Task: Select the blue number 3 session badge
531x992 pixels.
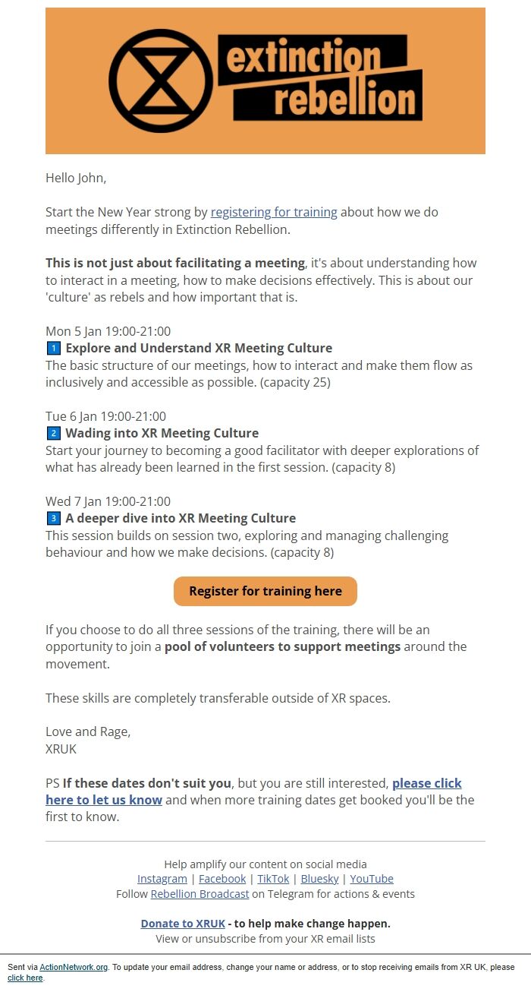Action: (x=53, y=519)
